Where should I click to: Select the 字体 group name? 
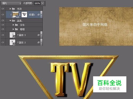tap(22, 25)
